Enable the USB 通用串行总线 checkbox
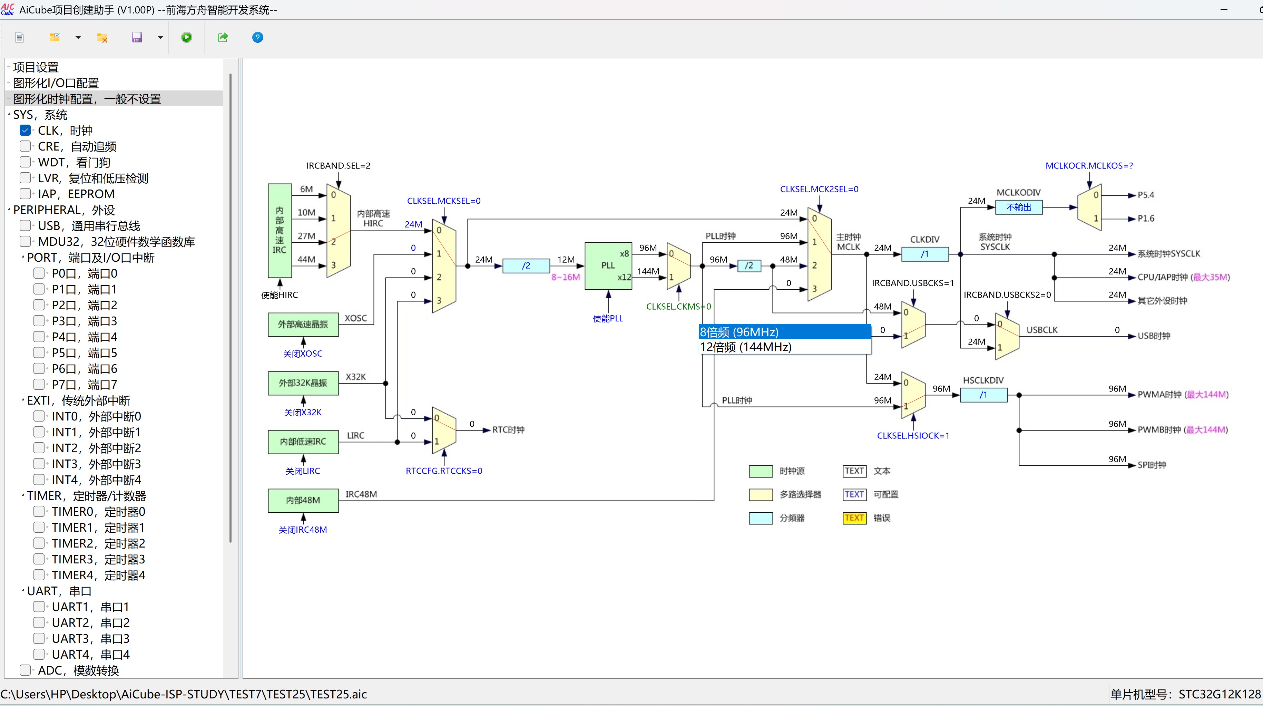The image size is (1263, 706). coord(26,226)
